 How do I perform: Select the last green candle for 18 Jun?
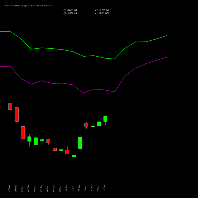pos(105,119)
